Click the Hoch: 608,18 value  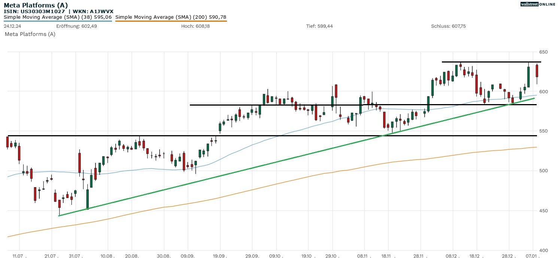tap(195, 26)
